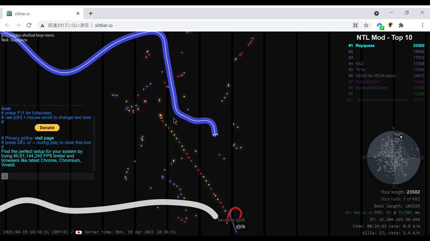This screenshot has width=430, height=241.
Task: Click leaderboard entry NAKADASHI
Action: 386,82
